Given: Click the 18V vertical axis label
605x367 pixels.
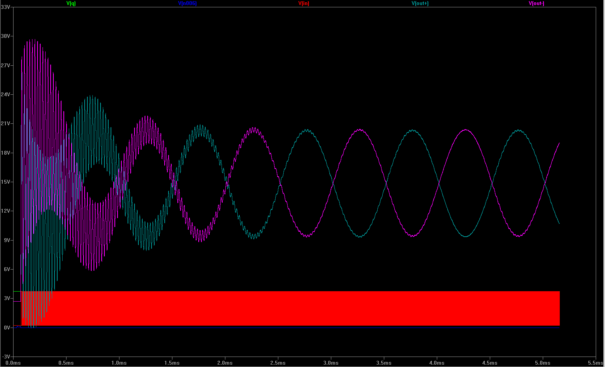Looking at the screenshot, I should (5, 153).
